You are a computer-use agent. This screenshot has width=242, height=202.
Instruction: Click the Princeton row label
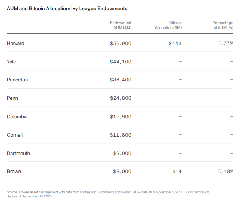pos(17,80)
